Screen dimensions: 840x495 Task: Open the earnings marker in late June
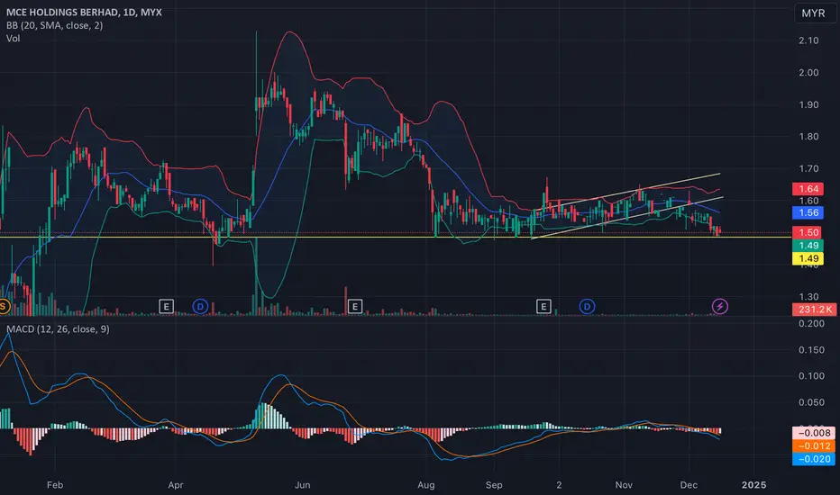click(x=354, y=307)
